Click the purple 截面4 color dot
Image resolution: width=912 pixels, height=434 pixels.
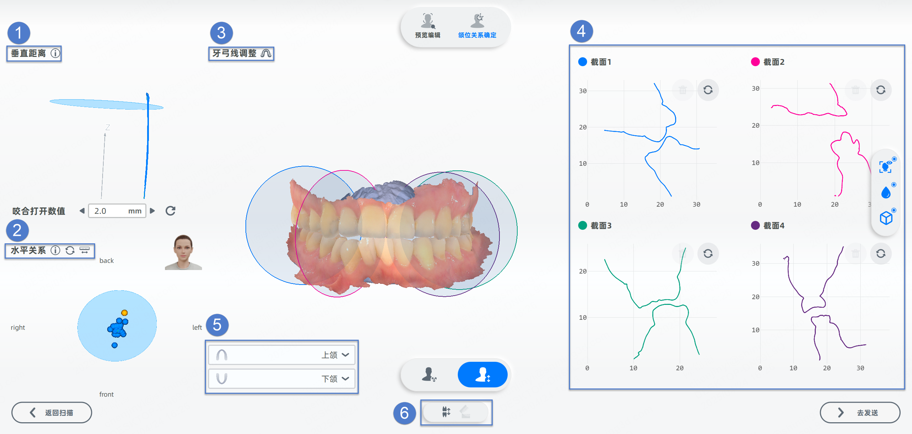755,226
